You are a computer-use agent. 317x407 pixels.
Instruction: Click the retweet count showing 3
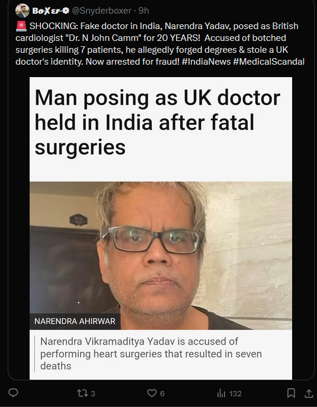[93, 394]
